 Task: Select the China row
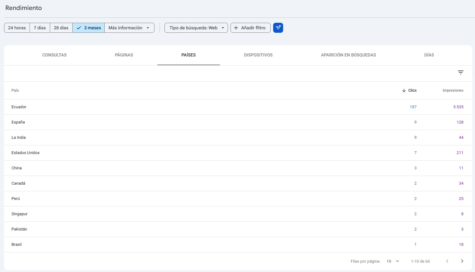tap(238, 168)
